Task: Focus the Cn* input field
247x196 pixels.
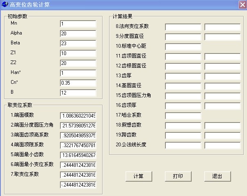Action: (x=78, y=83)
